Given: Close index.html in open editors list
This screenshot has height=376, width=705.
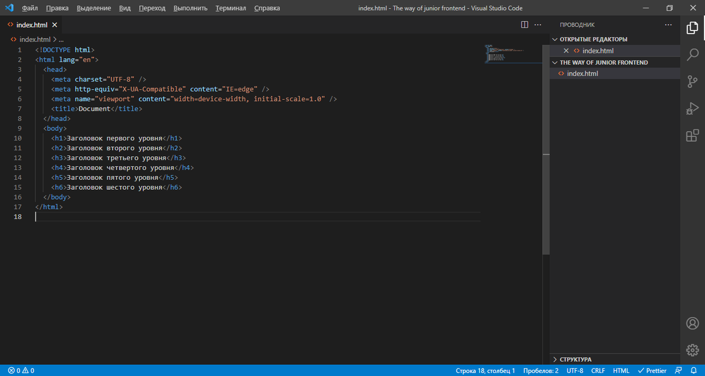Looking at the screenshot, I should pos(566,51).
